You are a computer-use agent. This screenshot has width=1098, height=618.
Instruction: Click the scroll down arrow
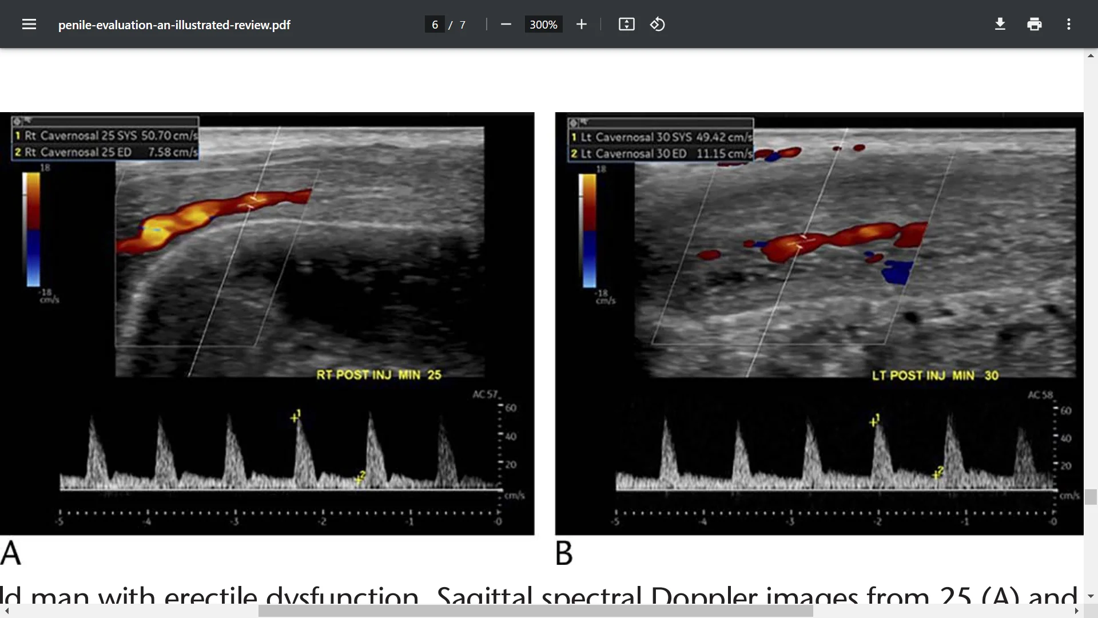click(1091, 596)
